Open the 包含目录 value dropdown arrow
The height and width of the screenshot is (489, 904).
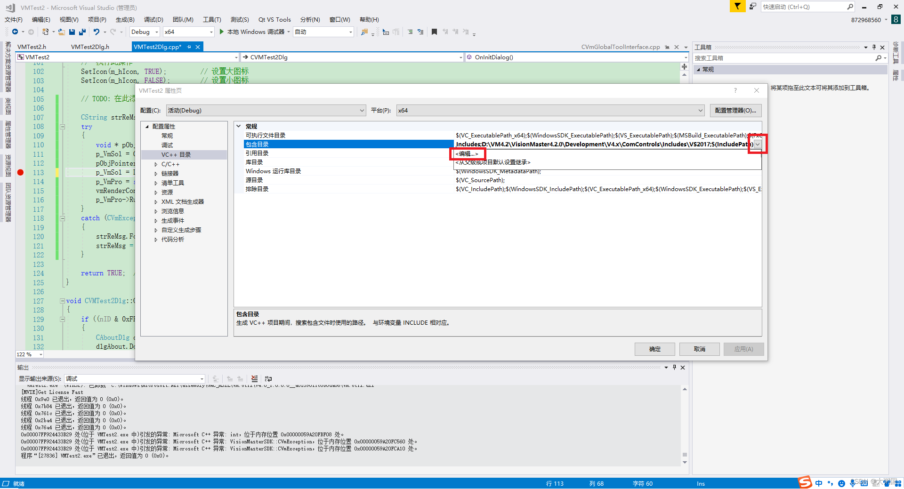pos(758,144)
